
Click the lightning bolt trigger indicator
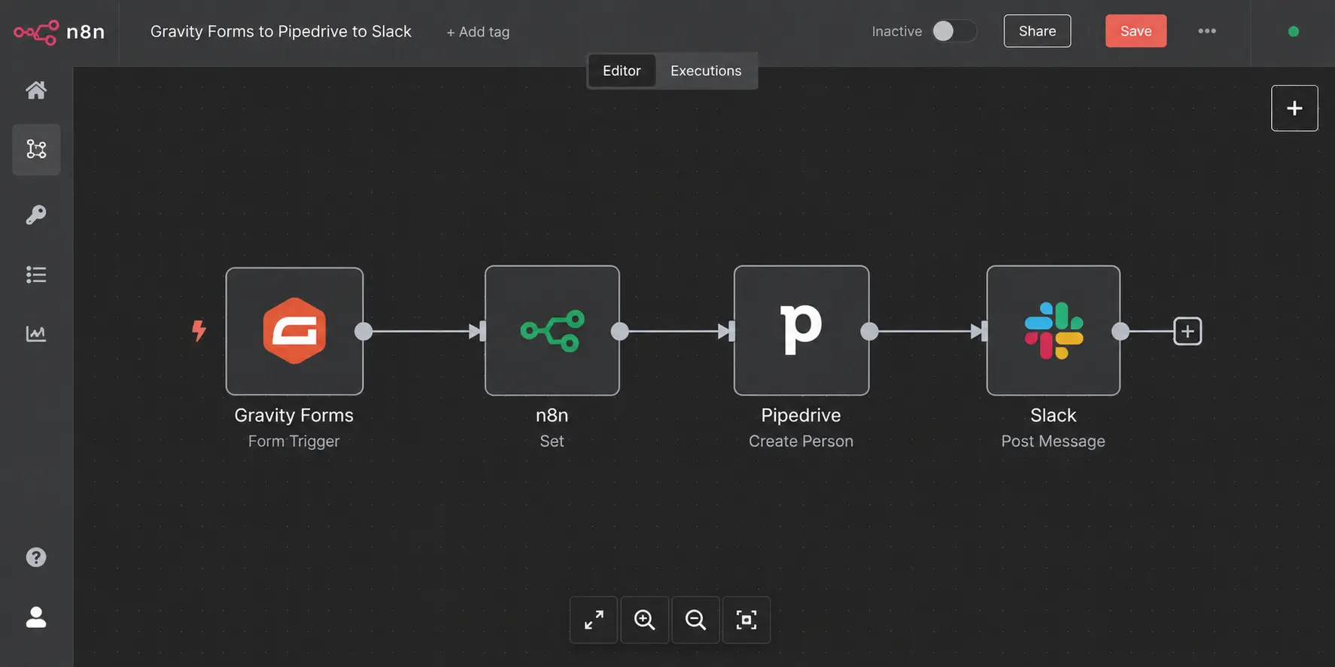coord(199,331)
